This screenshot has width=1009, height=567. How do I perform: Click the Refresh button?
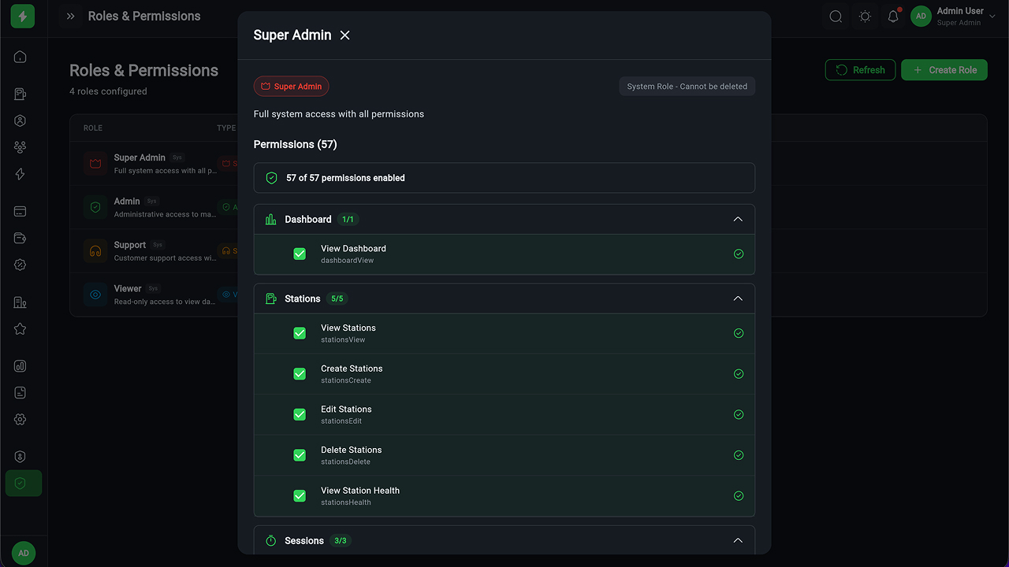860,70
